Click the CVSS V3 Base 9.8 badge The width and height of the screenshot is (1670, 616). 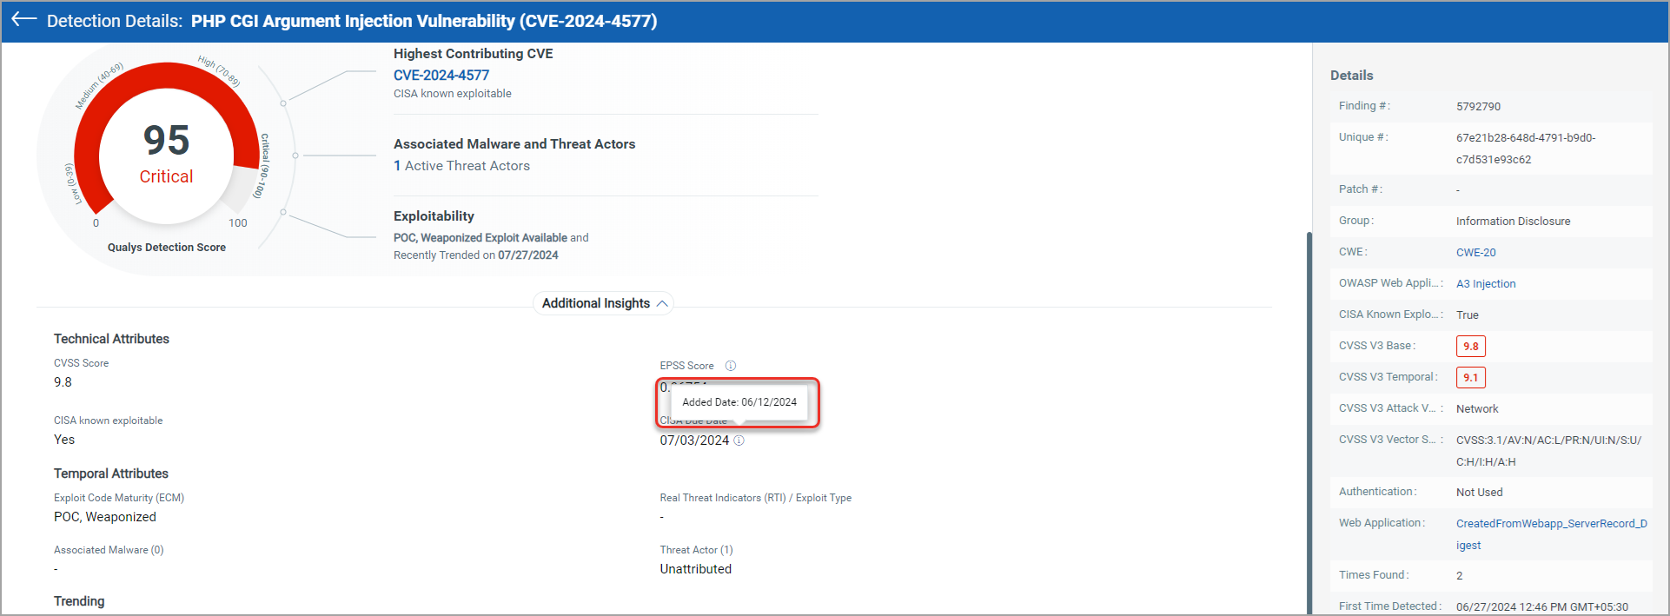pyautogui.click(x=1471, y=346)
